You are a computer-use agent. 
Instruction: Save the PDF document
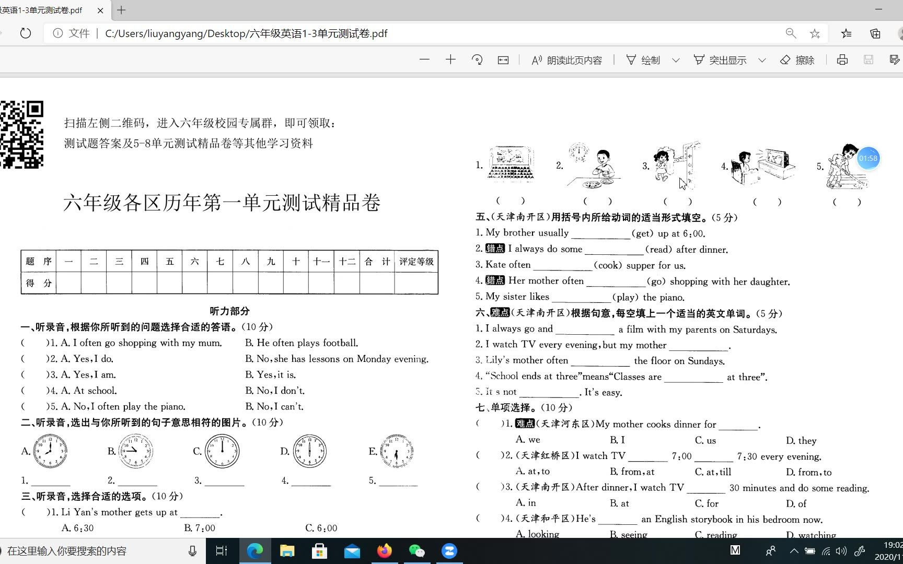coord(869,60)
